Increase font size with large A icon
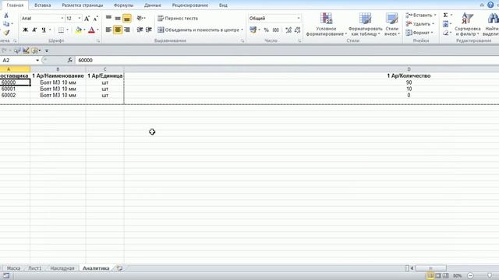499x280 pixels. (x=87, y=19)
